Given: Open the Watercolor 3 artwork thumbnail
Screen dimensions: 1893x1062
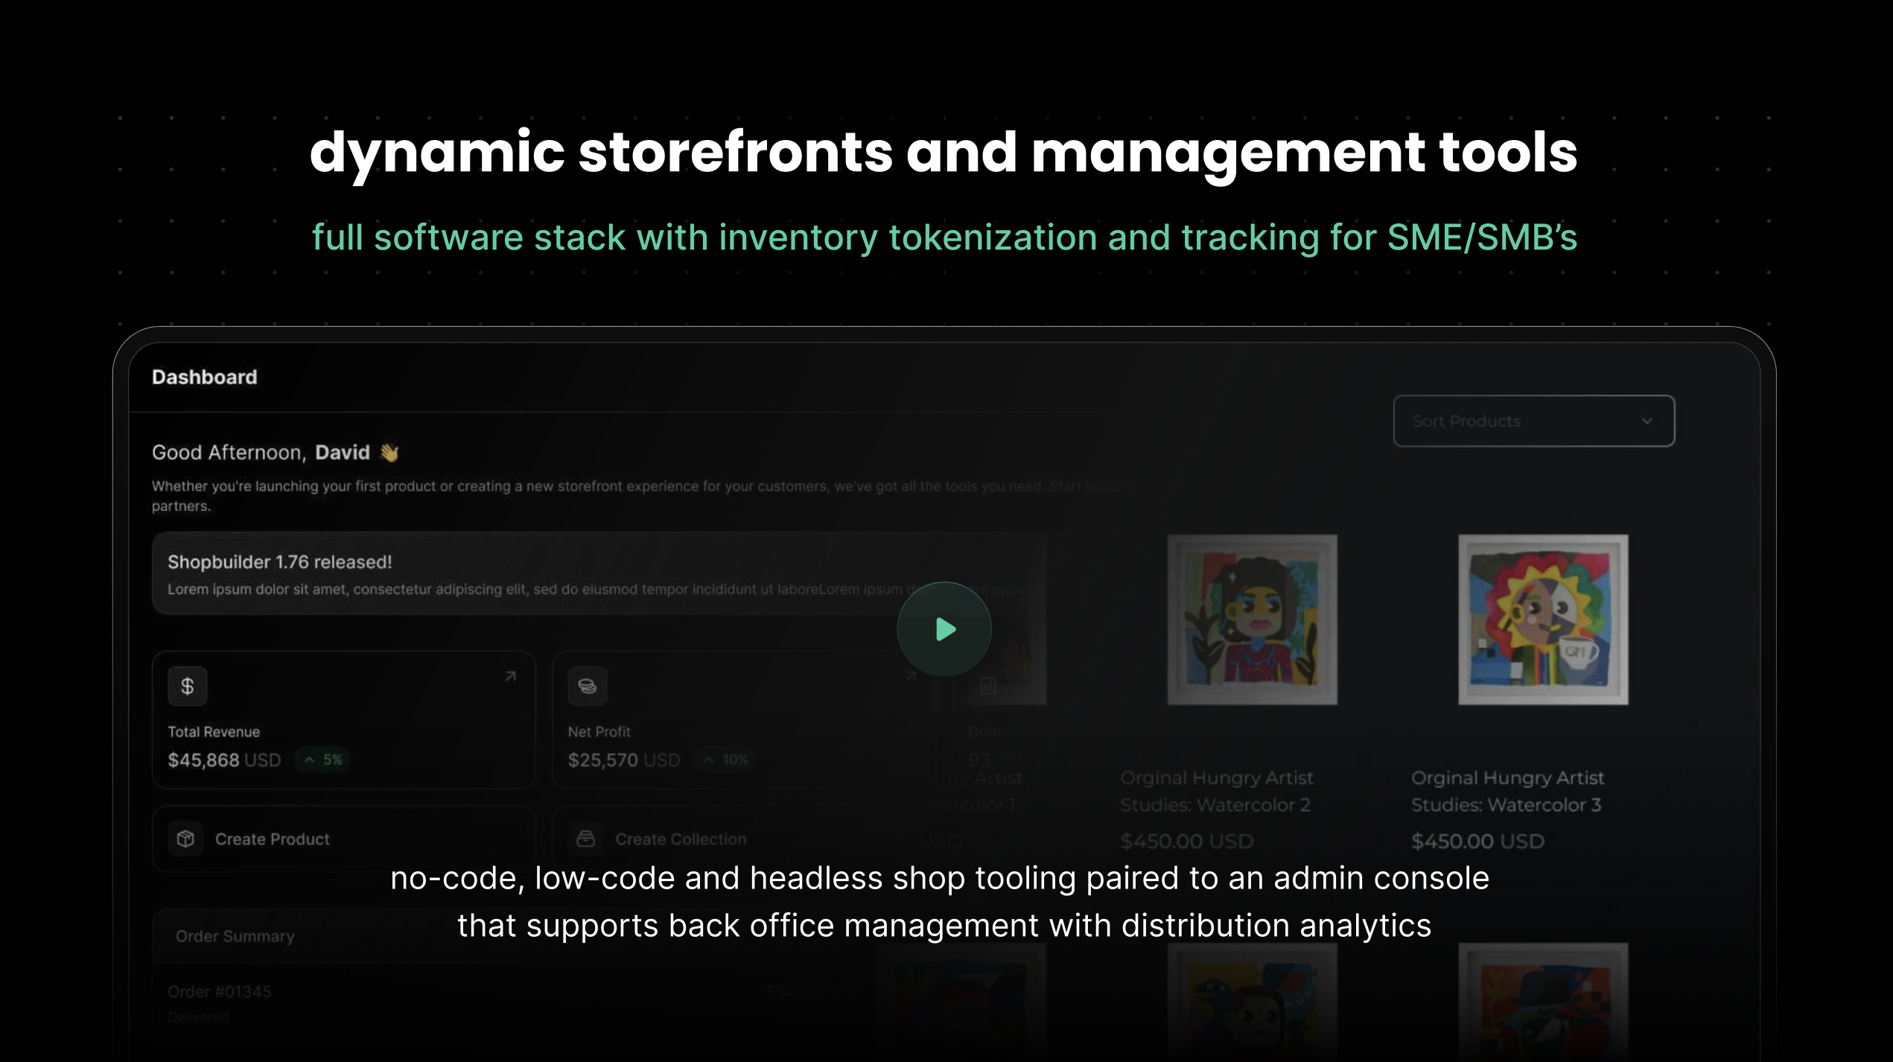Looking at the screenshot, I should (x=1542, y=620).
